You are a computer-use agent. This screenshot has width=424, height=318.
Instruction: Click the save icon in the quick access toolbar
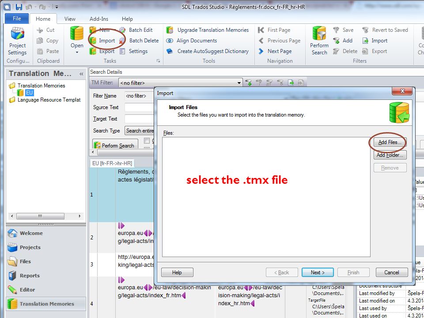tap(19, 7)
